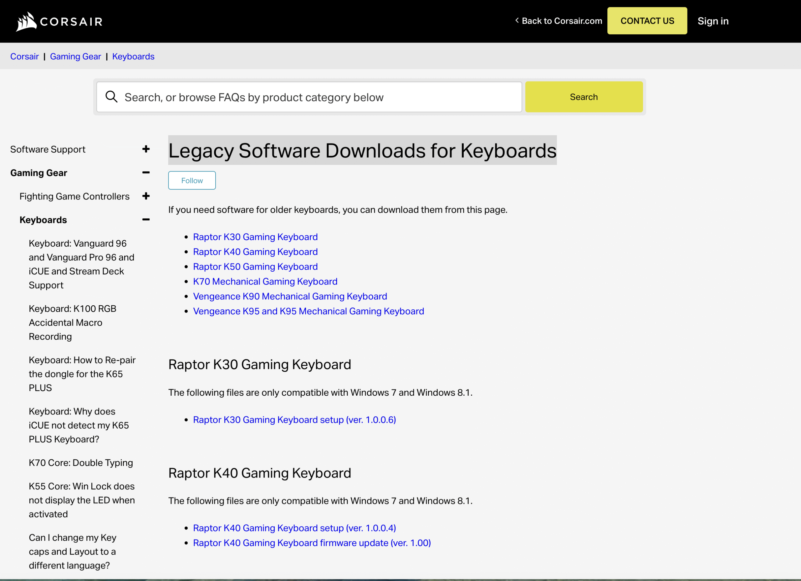Screen dimensions: 801x581
Task: Focus the FAQ search input field
Action: coord(318,97)
